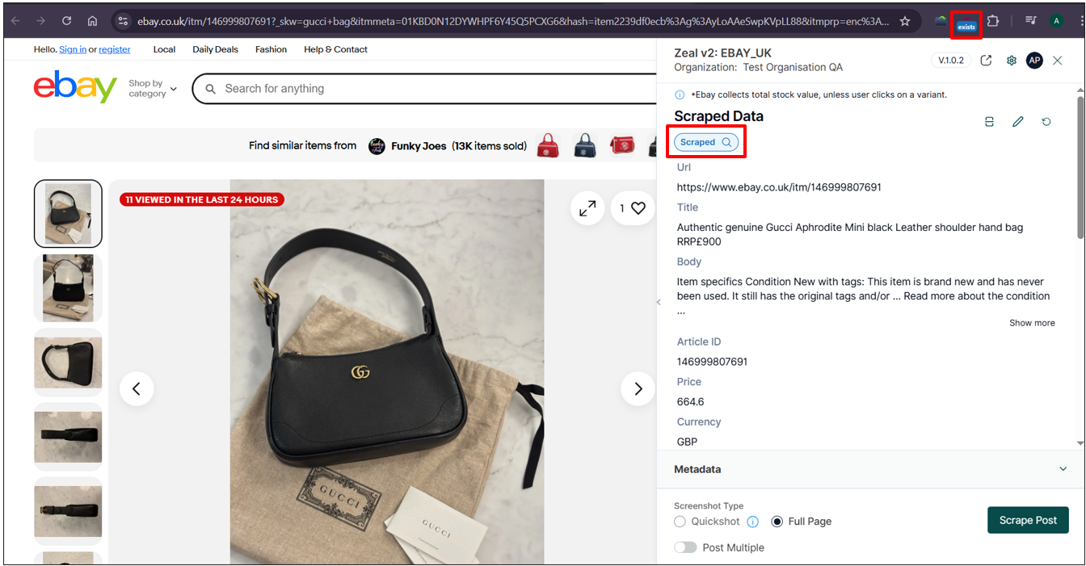Click the browser address bar URL
The width and height of the screenshot is (1086, 566).
(x=513, y=21)
